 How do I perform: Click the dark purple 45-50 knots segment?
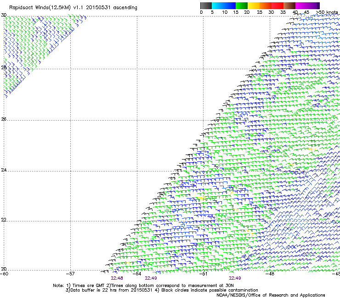(313, 6)
